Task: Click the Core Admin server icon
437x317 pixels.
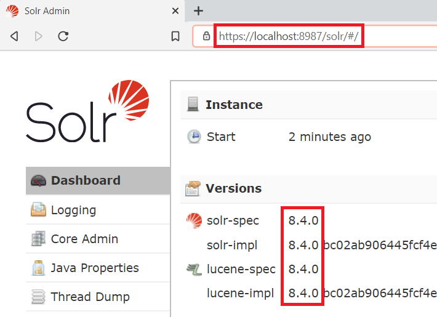Action: pos(38,239)
